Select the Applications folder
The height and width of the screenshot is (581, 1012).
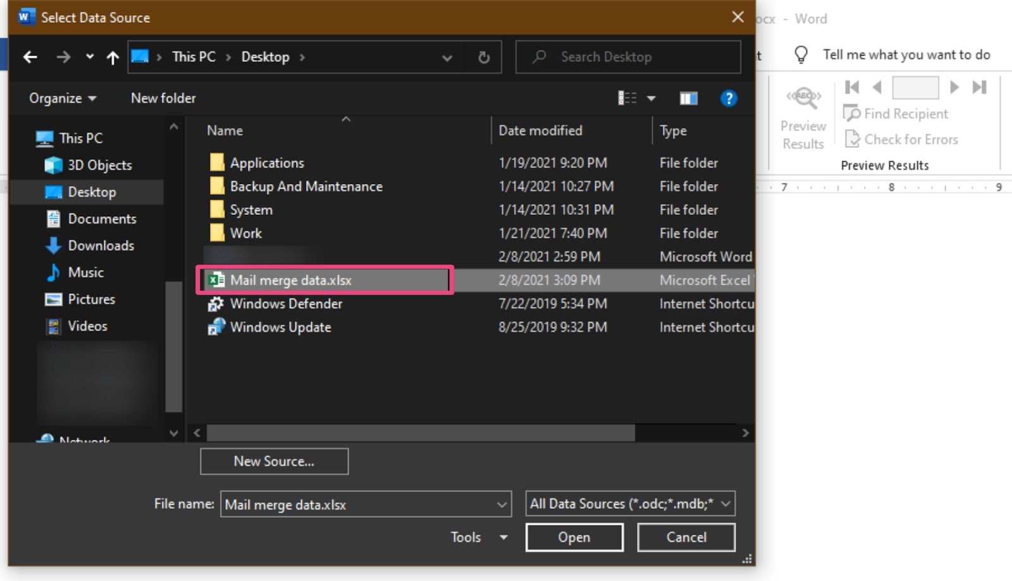[x=267, y=162]
